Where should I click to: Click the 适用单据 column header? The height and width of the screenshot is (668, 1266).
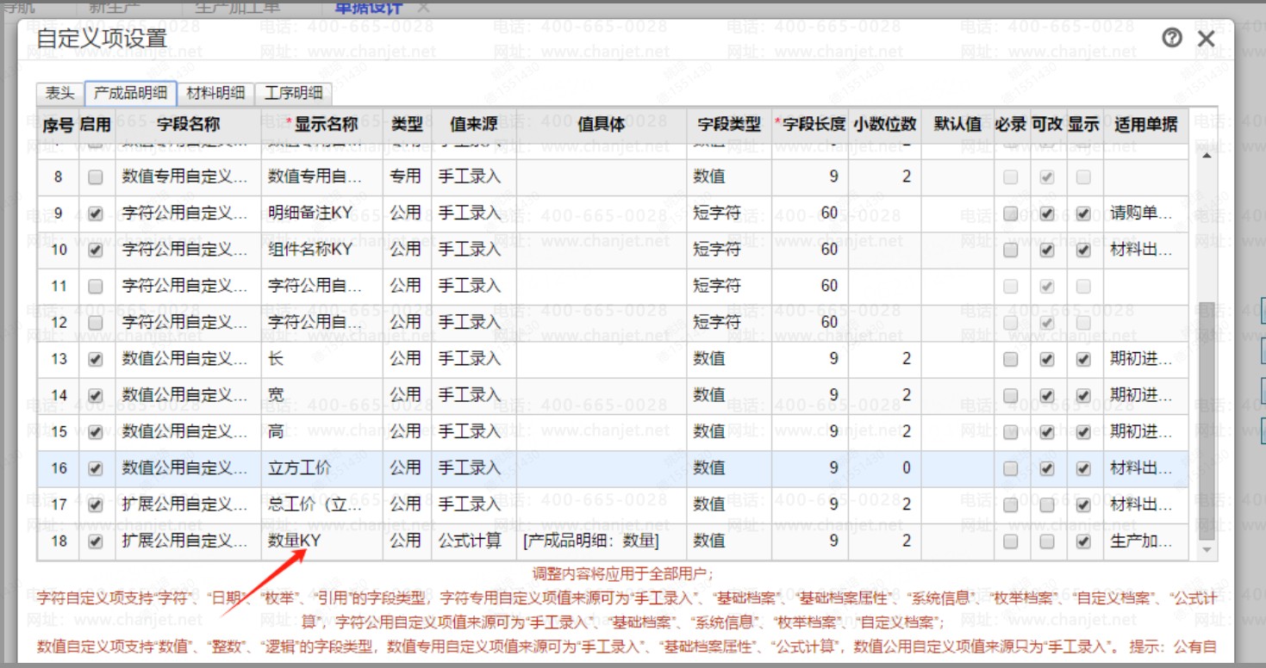coord(1145,124)
